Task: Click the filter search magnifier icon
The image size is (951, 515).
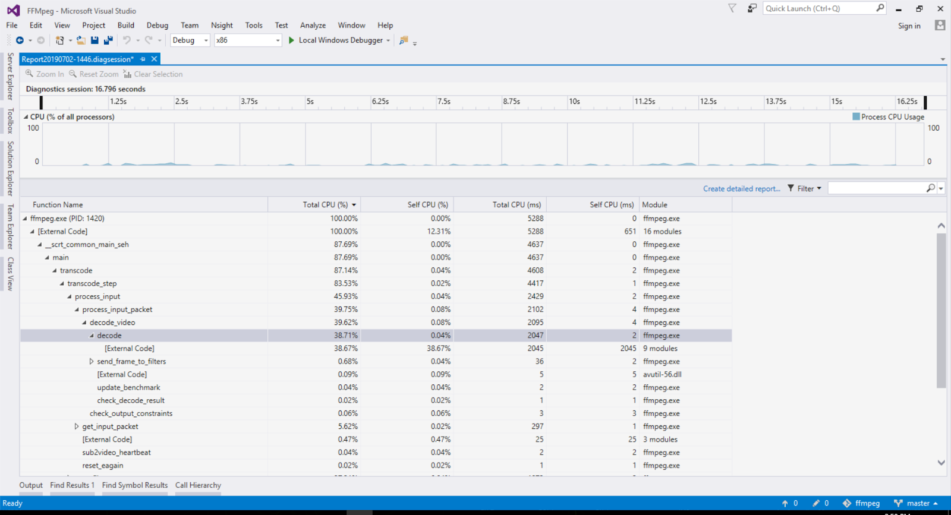Action: (931, 188)
